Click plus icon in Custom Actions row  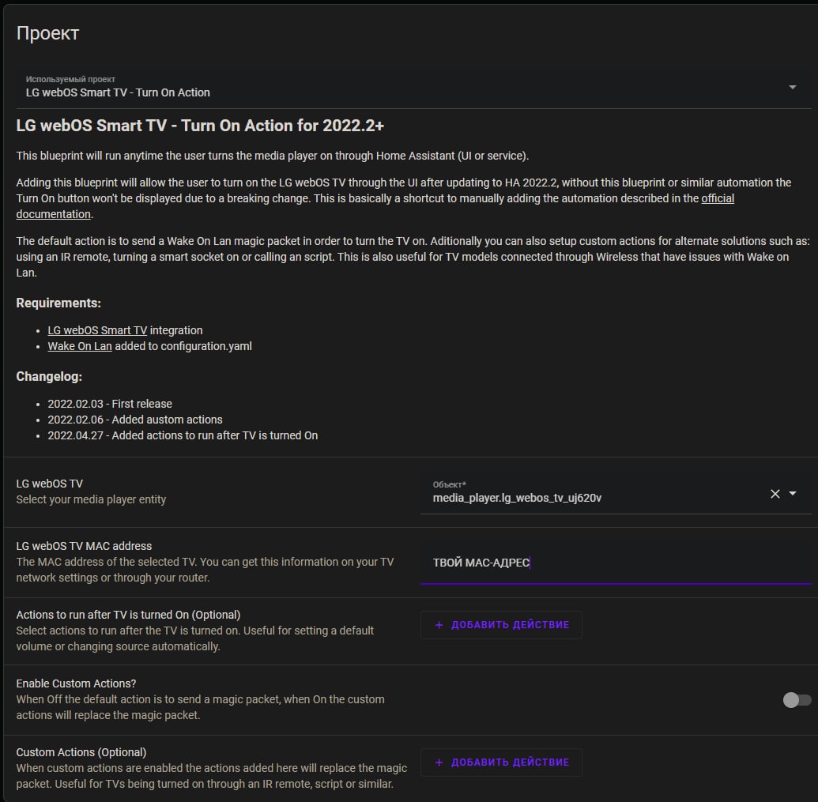click(x=439, y=762)
